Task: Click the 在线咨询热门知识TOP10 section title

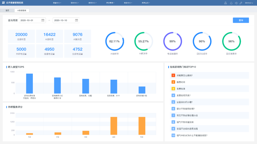Action: point(183,67)
